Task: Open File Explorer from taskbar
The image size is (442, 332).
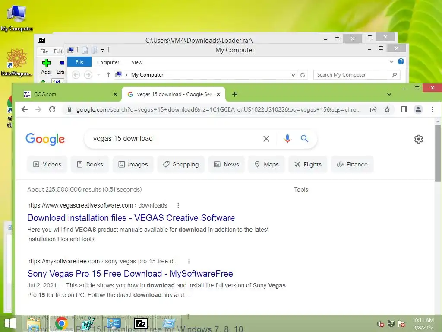Action: (x=34, y=323)
